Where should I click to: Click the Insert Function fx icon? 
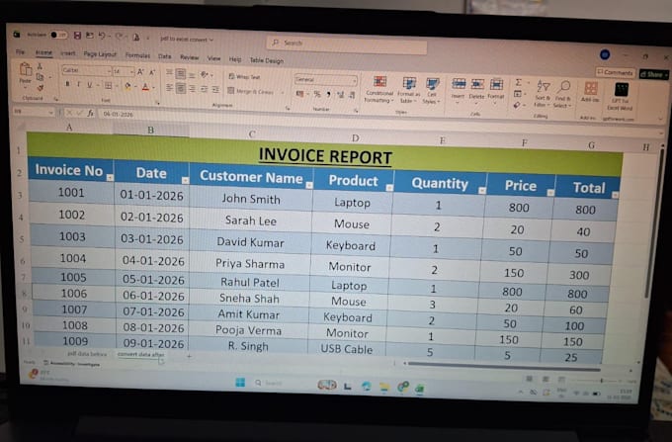pos(90,113)
